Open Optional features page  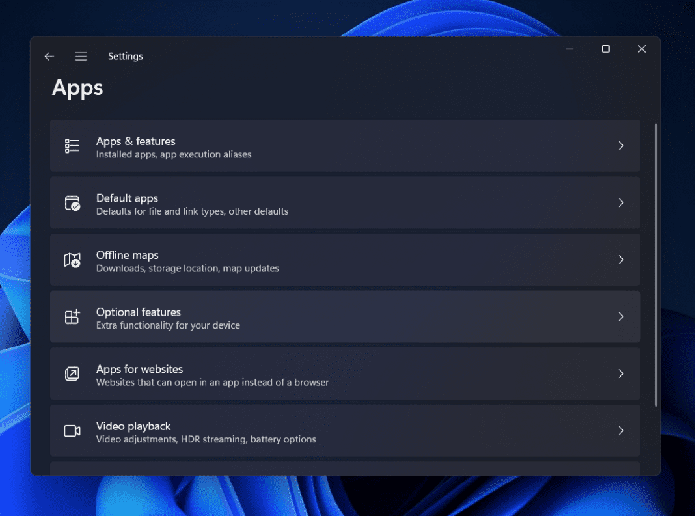click(x=345, y=317)
